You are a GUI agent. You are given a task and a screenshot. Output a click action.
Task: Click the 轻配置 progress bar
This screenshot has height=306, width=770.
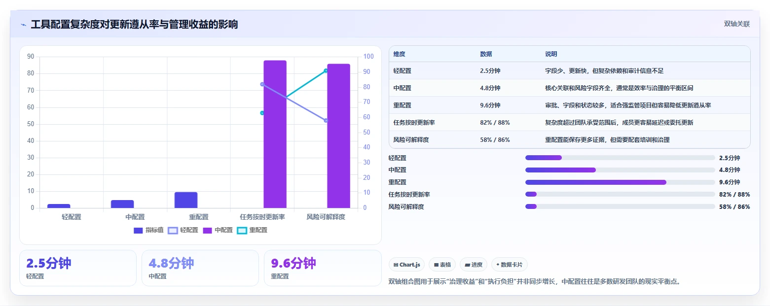pos(620,158)
